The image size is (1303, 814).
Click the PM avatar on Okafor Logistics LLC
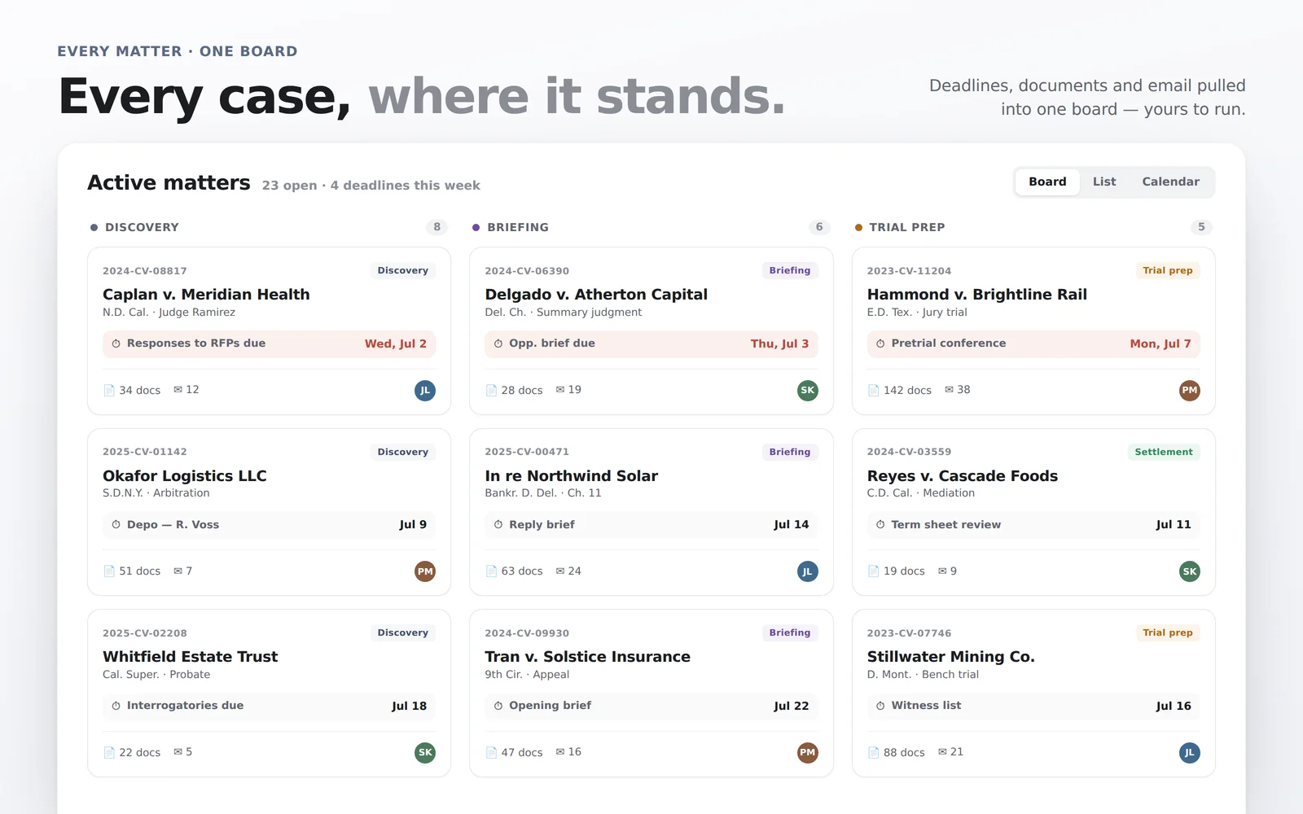(x=425, y=571)
